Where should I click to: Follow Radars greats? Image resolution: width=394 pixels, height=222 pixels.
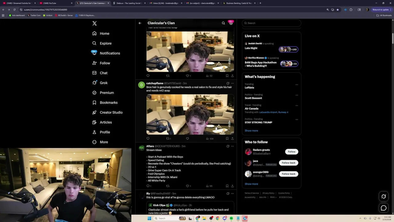(x=291, y=152)
